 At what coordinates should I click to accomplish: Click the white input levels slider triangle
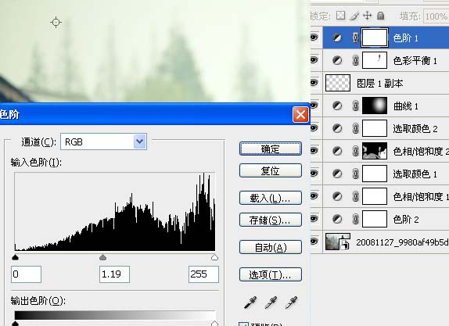[x=214, y=257]
